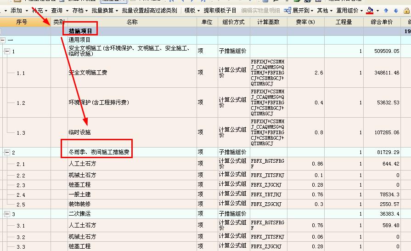Click the expand-to tree structure icon

coord(287,11)
